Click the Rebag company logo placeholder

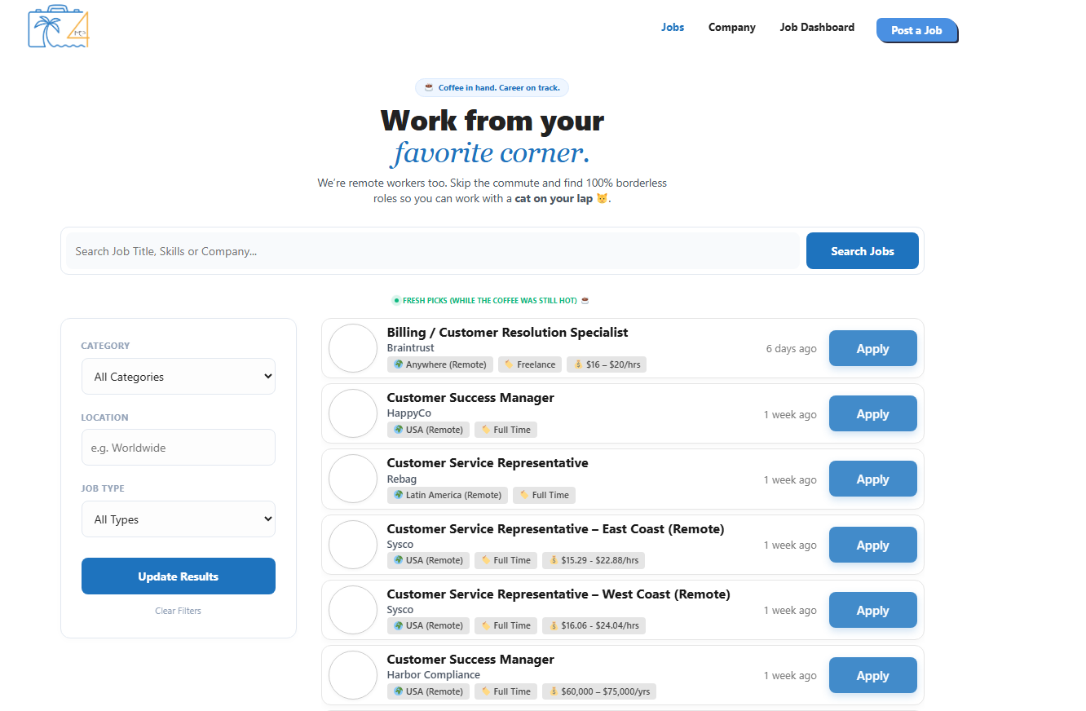click(x=353, y=479)
